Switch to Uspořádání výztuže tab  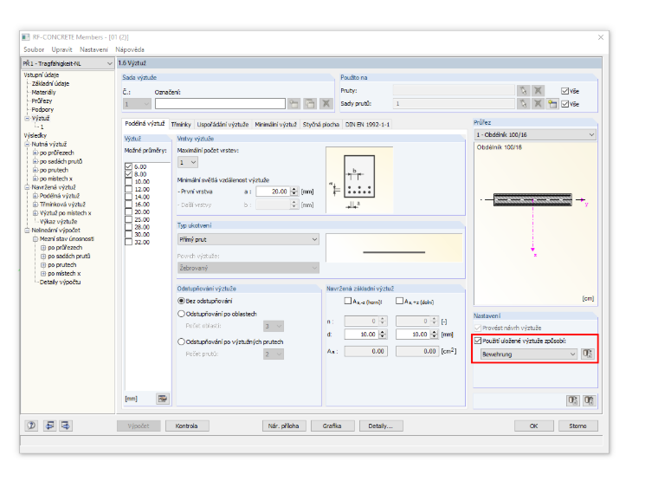223,124
